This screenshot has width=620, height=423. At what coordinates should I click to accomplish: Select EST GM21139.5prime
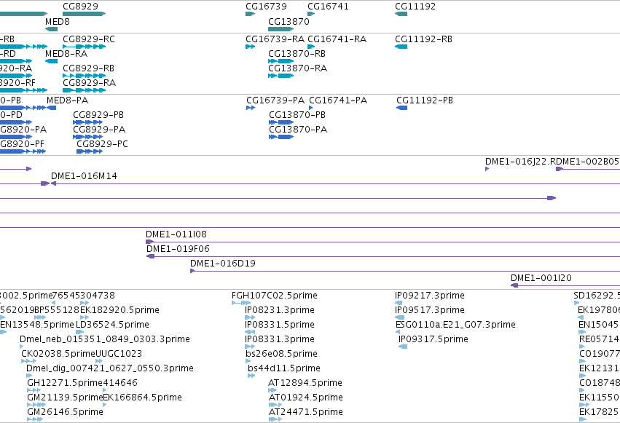point(36,406)
